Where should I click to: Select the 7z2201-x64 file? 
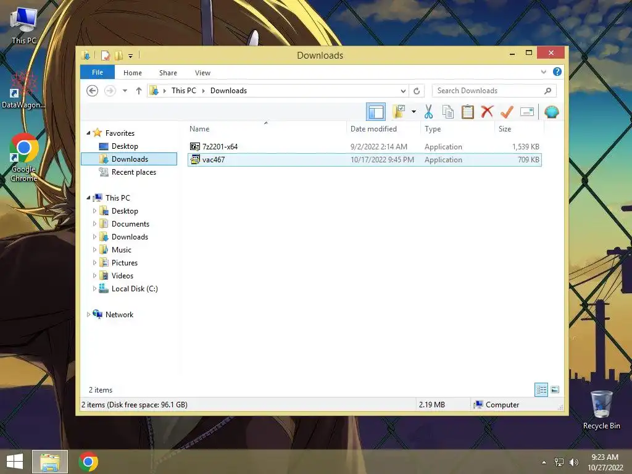(x=364, y=147)
